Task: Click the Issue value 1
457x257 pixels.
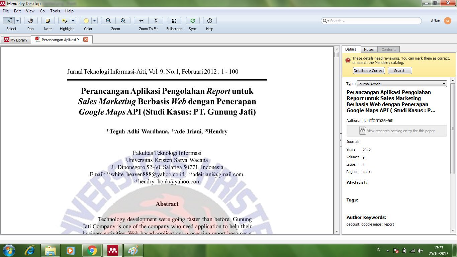Action: 364,165
